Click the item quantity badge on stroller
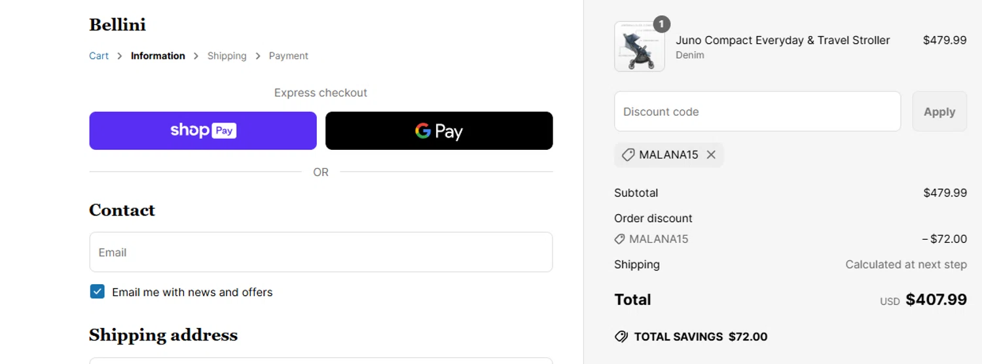Viewport: 982px width, 364px height. pyautogui.click(x=661, y=25)
